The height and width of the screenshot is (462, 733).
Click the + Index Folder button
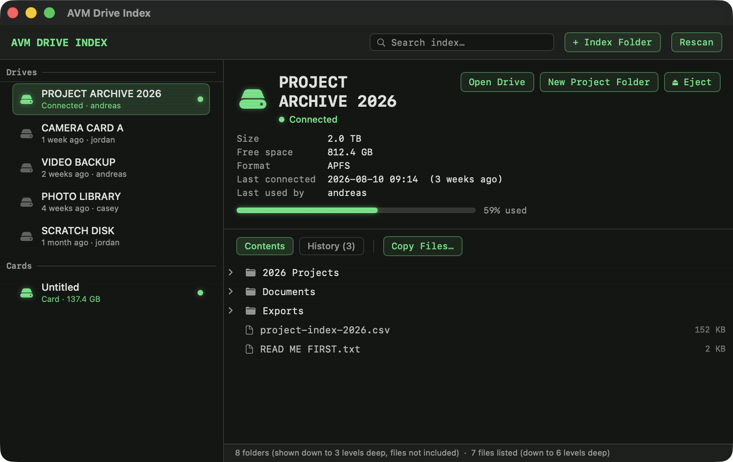pos(613,42)
